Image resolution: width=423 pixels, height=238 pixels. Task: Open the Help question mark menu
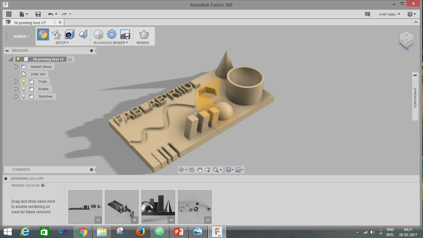412,14
